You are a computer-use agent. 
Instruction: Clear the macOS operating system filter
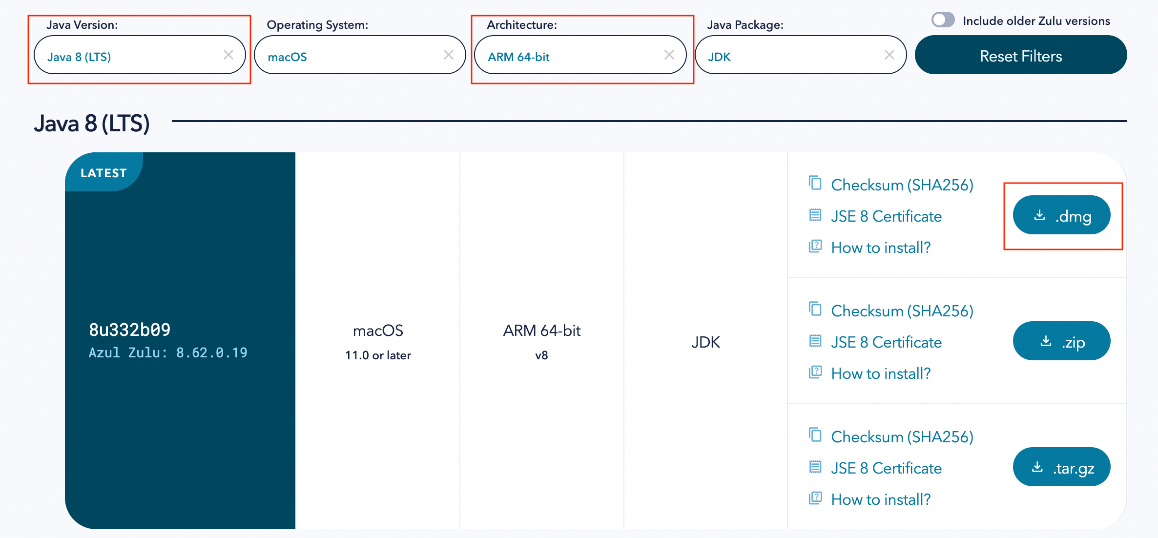click(448, 55)
